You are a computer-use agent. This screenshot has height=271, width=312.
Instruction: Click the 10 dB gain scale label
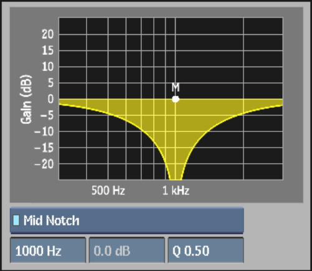[x=47, y=67]
